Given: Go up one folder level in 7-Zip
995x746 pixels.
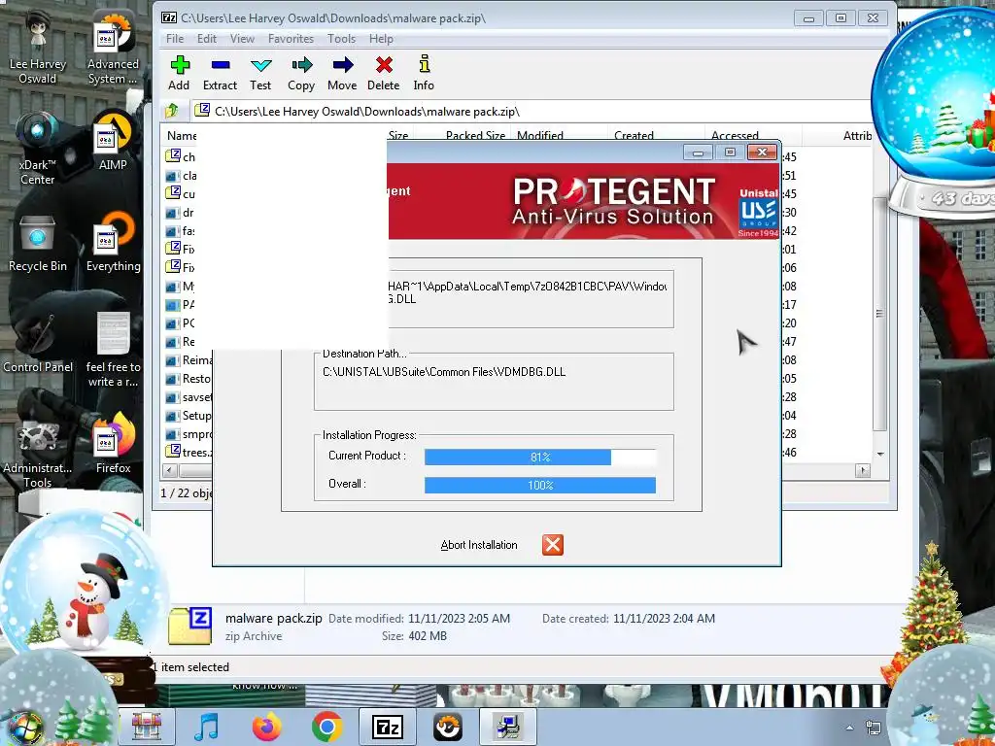Looking at the screenshot, I should pos(172,111).
